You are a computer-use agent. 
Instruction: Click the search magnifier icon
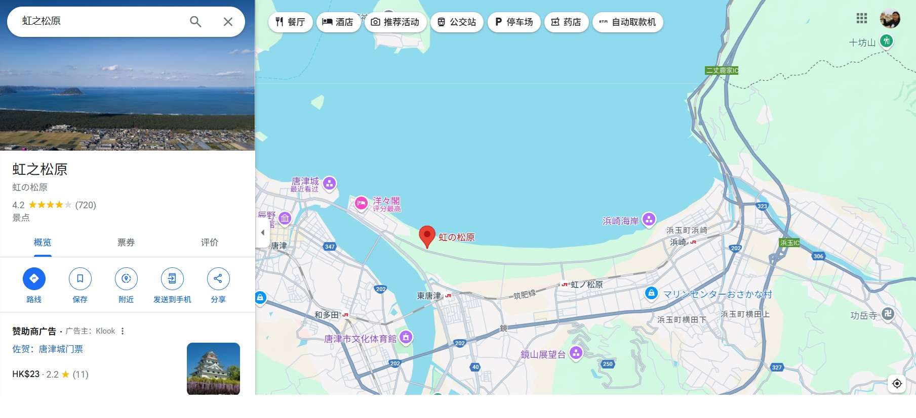(195, 21)
